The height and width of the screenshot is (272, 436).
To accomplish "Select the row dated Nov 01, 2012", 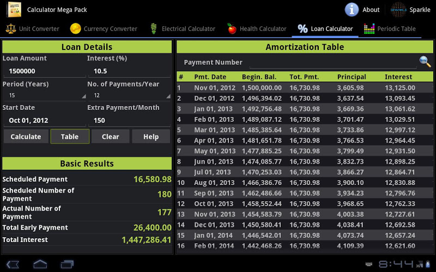I will (305, 88).
